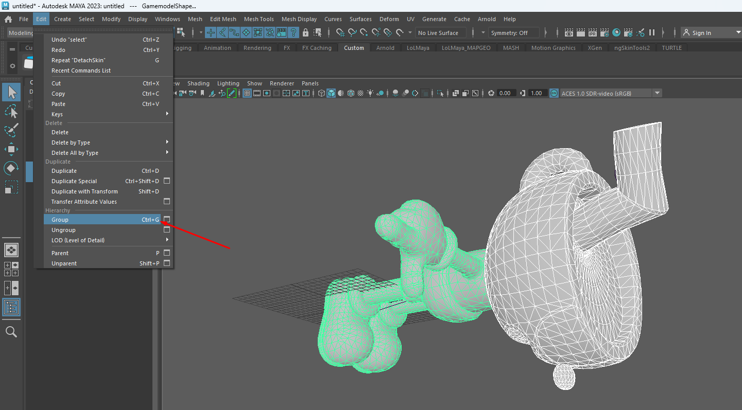742x410 pixels.
Task: Click the Maya home icon
Action: (8, 19)
